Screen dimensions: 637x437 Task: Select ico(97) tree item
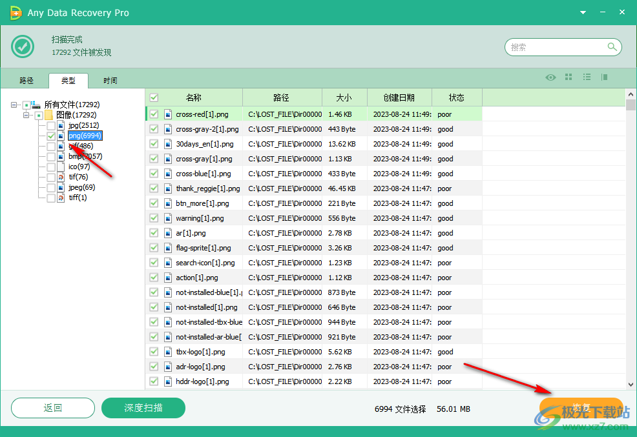[x=79, y=167]
